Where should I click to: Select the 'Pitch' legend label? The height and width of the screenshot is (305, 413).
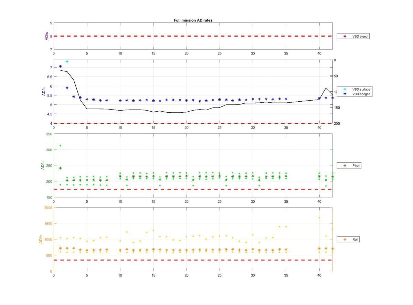point(356,166)
